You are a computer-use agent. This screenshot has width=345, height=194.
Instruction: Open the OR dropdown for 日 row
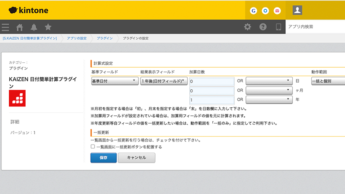click(269, 81)
